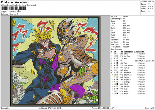This screenshot has width=155, height=110.
Task: Click the N# column header
Action: tap(115, 52)
